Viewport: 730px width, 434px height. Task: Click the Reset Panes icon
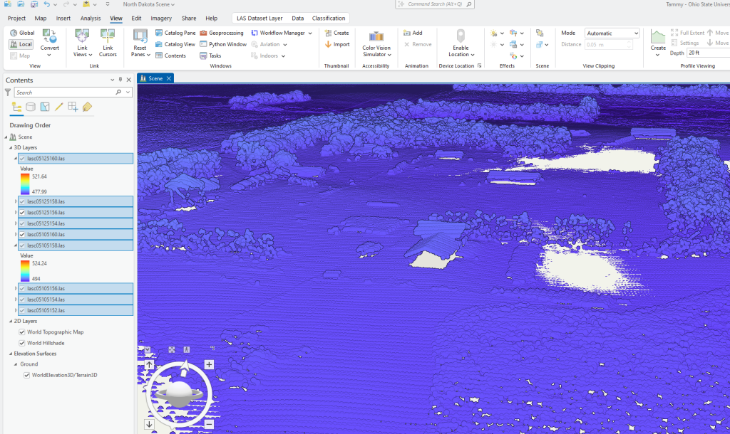(x=140, y=36)
